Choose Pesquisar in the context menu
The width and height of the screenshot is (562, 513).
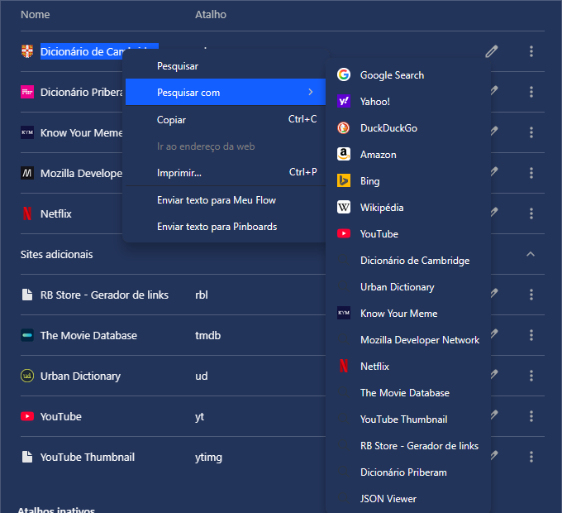[226, 66]
